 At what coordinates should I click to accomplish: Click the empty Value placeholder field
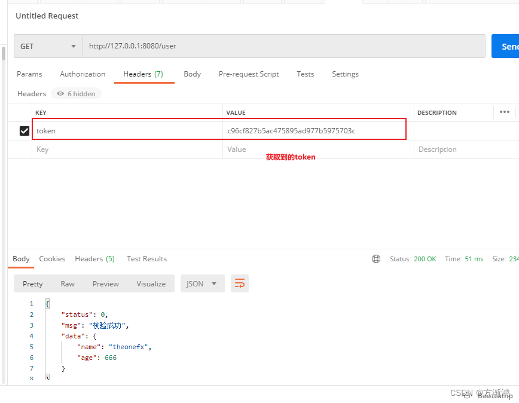pyautogui.click(x=318, y=149)
